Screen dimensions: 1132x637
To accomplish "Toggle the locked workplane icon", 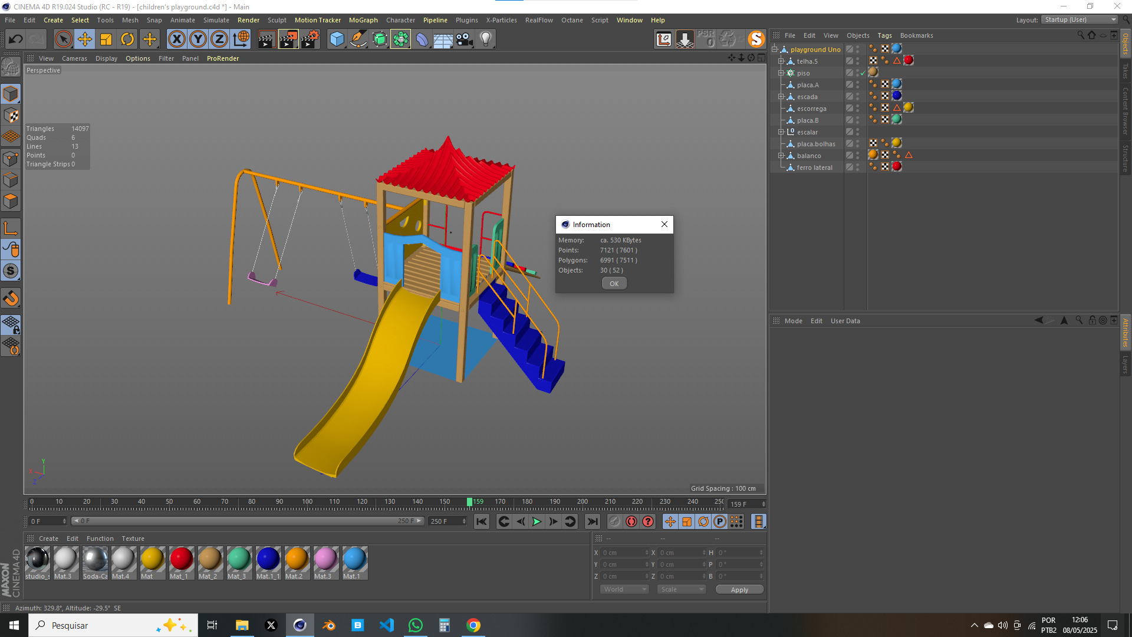I will pos(11,324).
